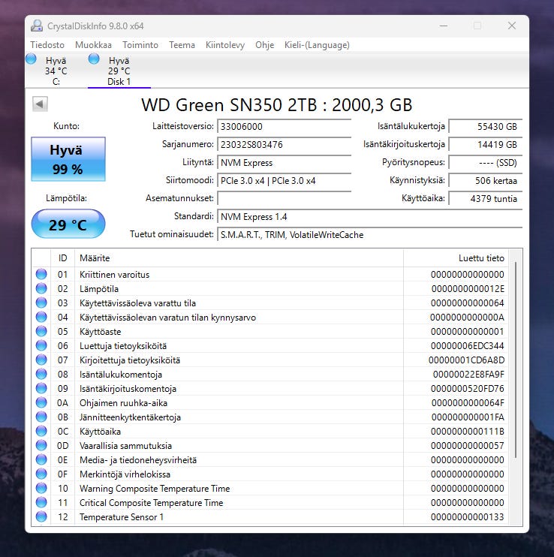
Task: Open the Kieli-(Language) menu
Action: coord(317,45)
